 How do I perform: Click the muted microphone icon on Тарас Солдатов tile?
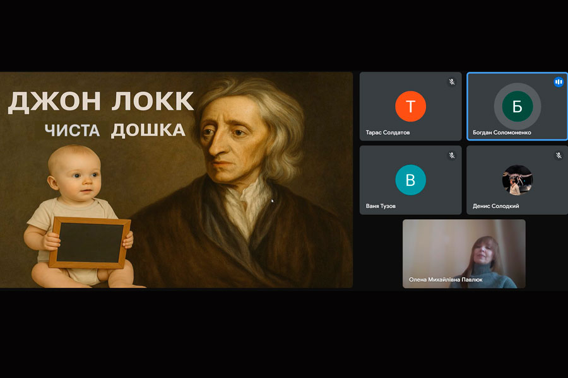[452, 82]
